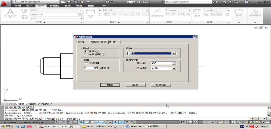Click the Quick Properties status bar icon

tap(127, 122)
